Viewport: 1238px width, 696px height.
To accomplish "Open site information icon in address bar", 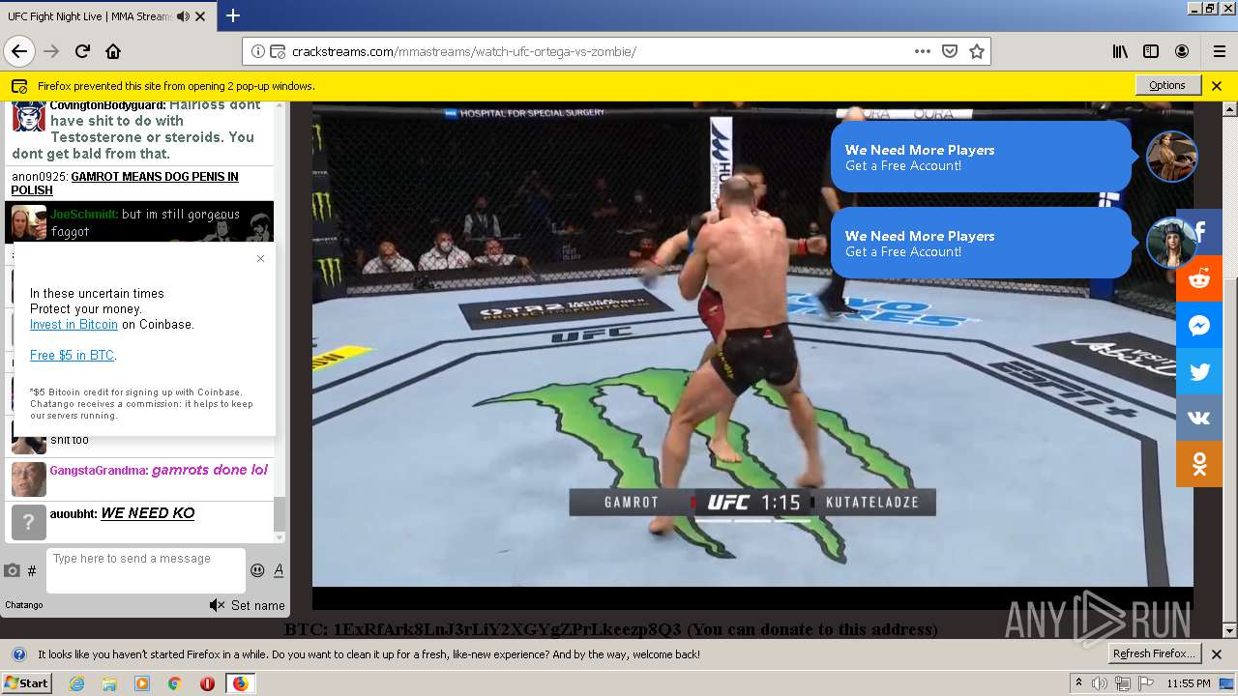I will tap(258, 51).
